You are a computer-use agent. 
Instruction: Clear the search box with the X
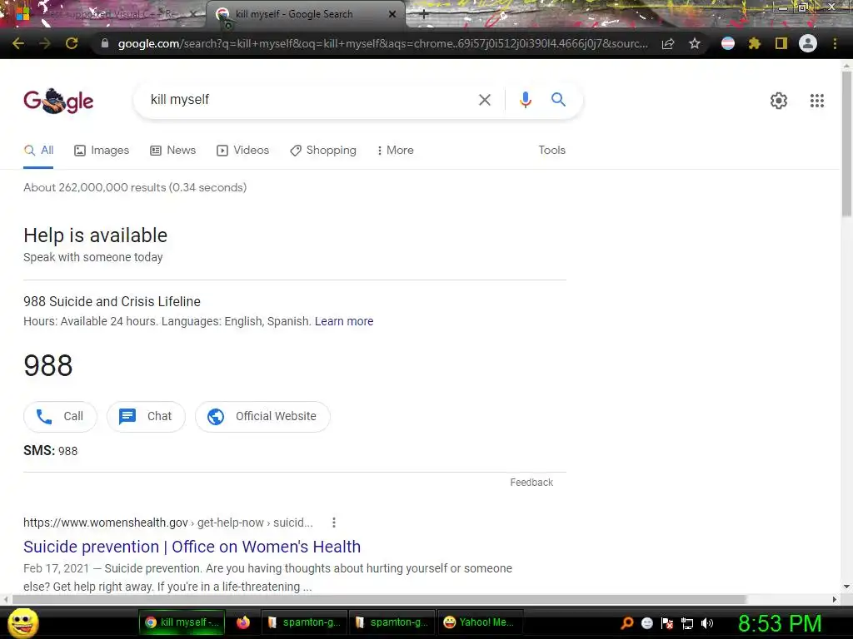(x=484, y=100)
